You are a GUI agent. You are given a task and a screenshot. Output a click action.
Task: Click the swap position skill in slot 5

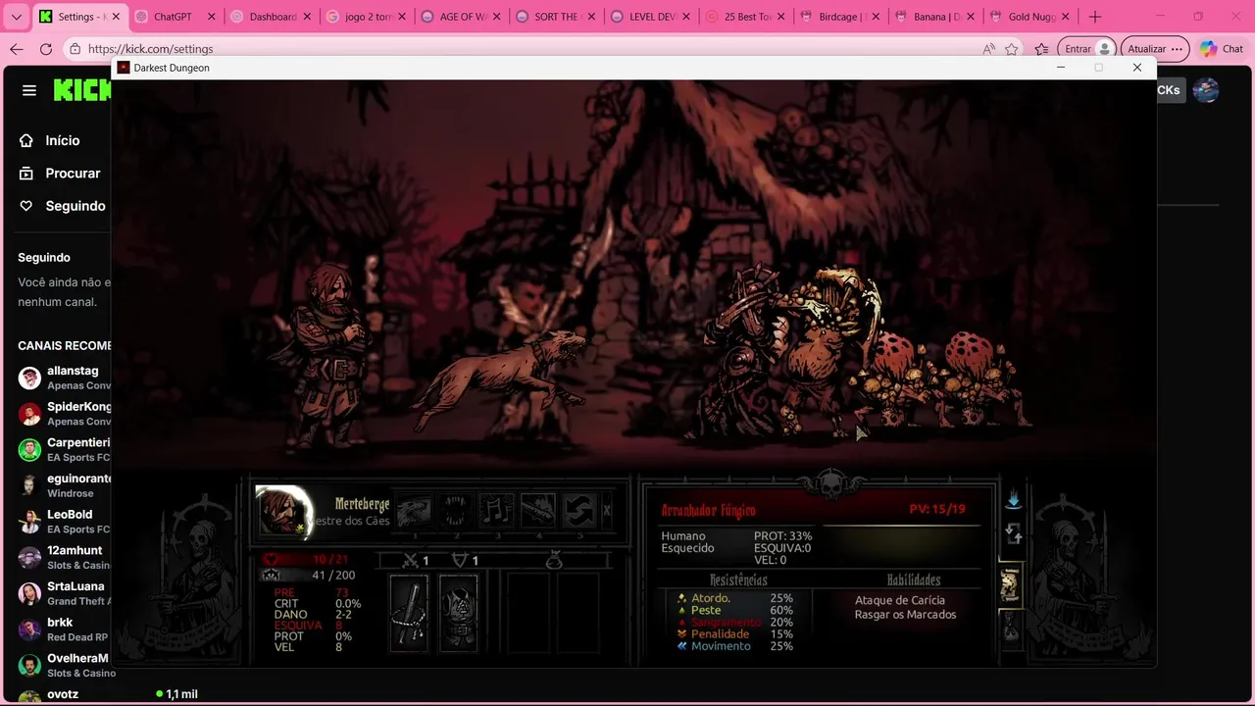coord(578,510)
